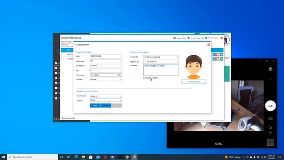Click into the LRN input field
Image resolution: width=284 pixels, height=160 pixels.
coord(106,56)
